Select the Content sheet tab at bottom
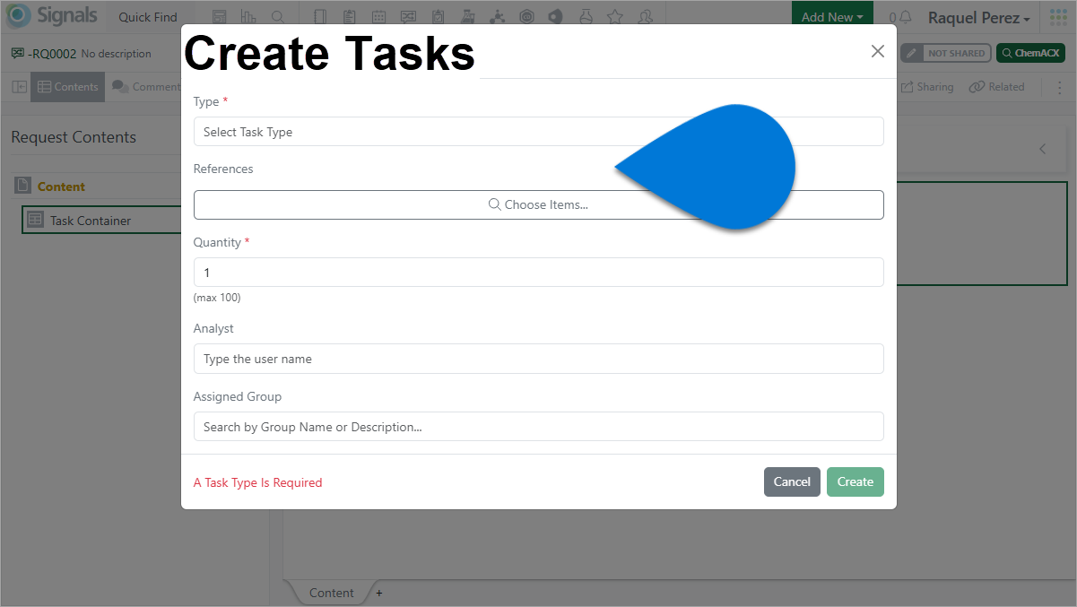Screen dimensions: 1077x607 pos(331,593)
